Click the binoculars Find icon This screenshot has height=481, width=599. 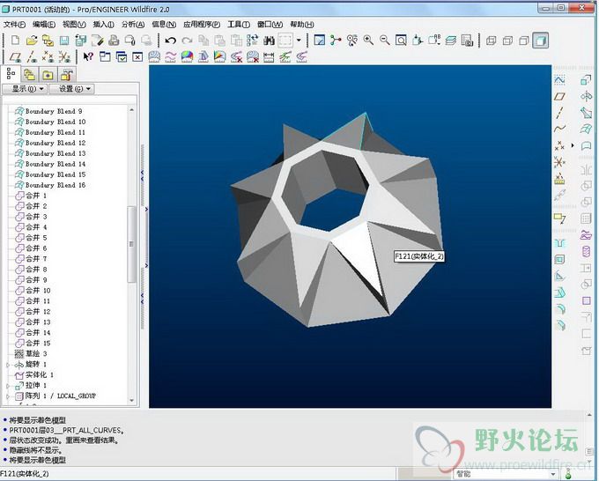point(270,41)
